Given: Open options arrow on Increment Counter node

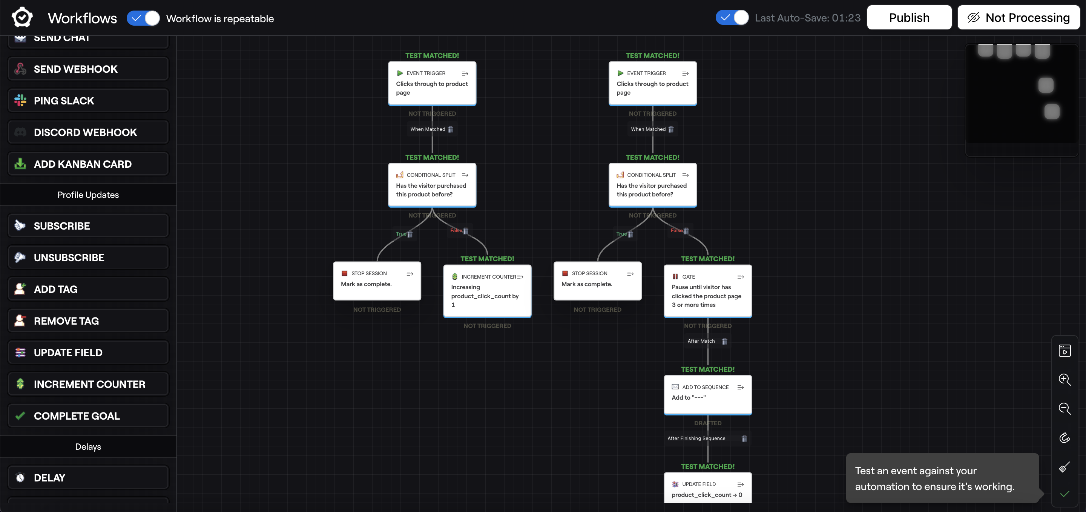Looking at the screenshot, I should tap(520, 277).
